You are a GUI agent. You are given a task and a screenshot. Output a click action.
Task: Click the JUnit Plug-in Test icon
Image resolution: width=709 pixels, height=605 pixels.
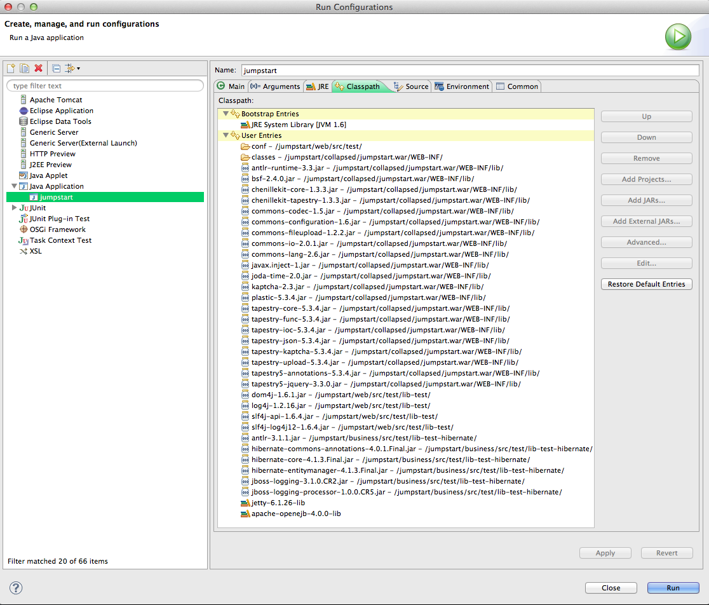point(24,219)
